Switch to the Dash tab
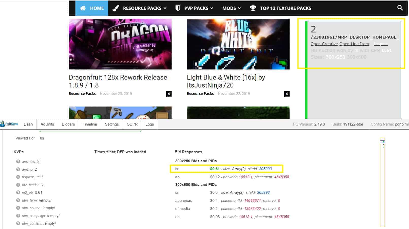Viewport: 409px width, 229px height. point(28,124)
